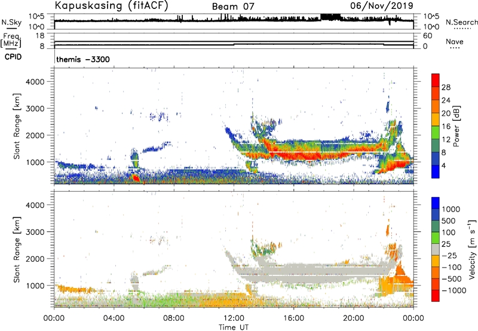Screen dimensions: 478x331
Task: Click the '12' power colorbar tick value
Action: point(446,140)
